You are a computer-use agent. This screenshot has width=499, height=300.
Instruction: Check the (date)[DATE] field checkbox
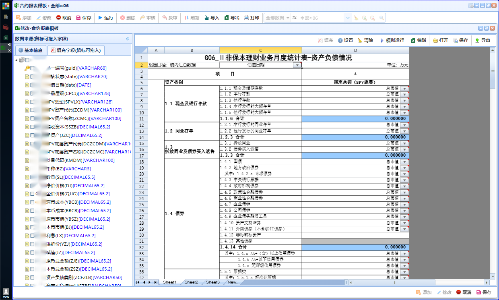tap(33, 85)
